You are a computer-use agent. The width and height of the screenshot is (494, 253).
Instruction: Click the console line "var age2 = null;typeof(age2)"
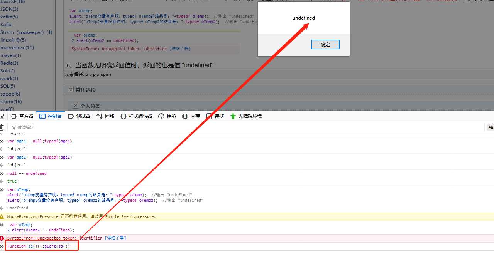pos(39,157)
